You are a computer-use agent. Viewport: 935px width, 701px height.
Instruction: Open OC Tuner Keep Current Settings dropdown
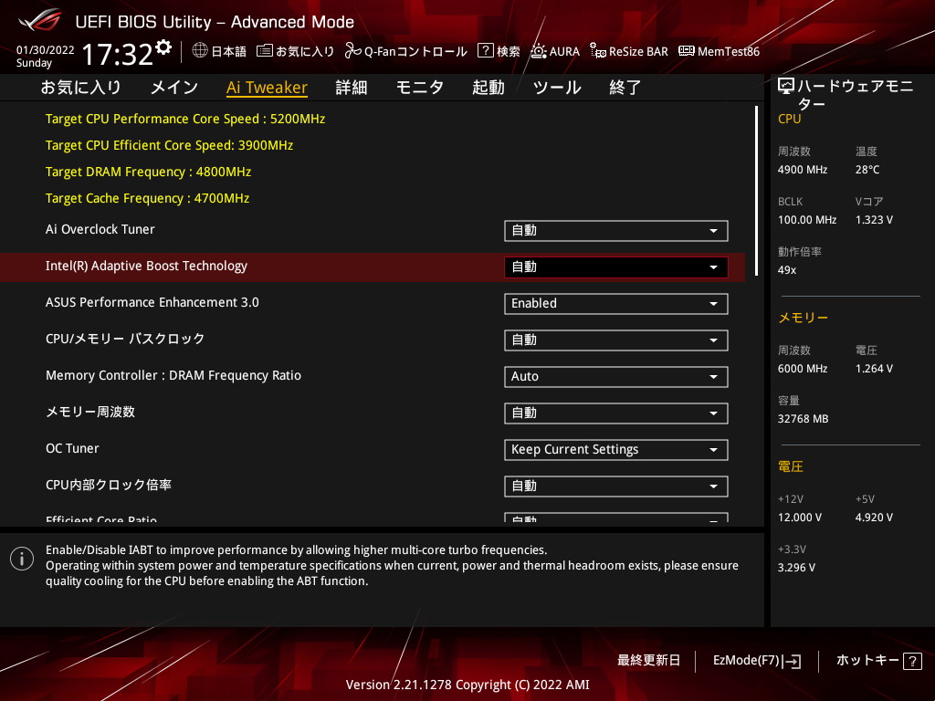click(616, 449)
